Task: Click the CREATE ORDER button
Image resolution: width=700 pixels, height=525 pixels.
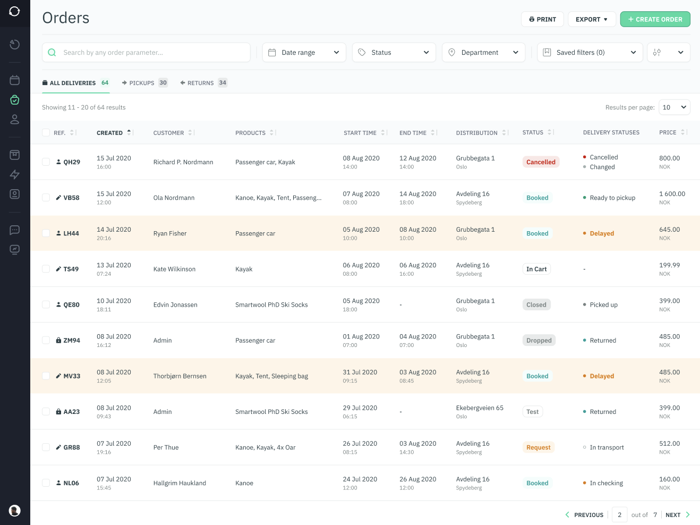Action: coord(655,19)
